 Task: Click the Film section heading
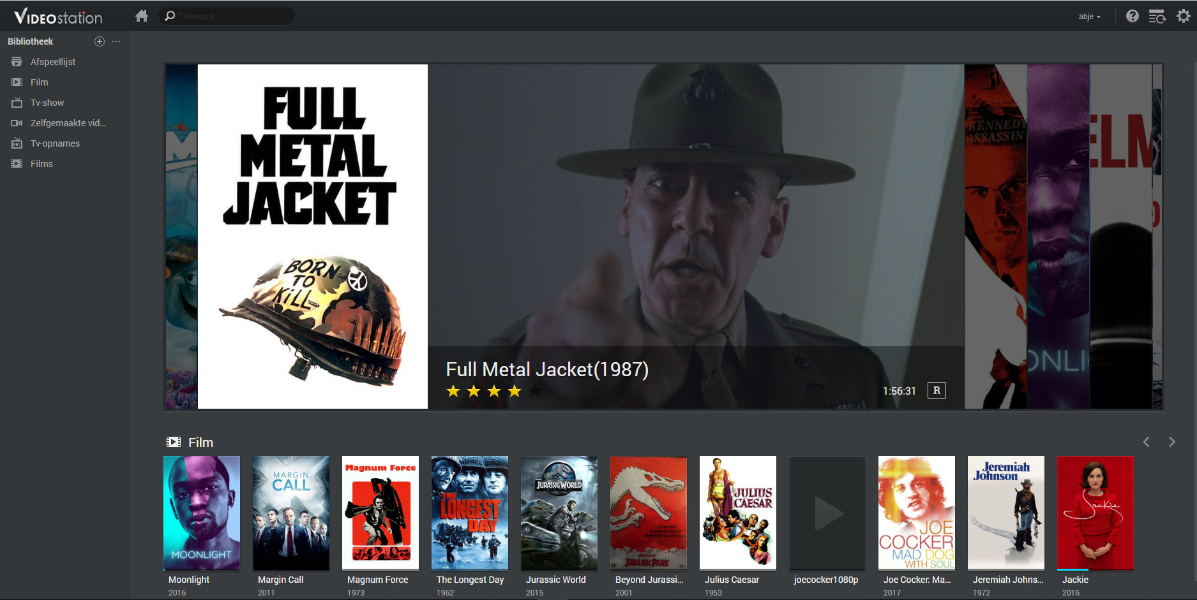200,443
